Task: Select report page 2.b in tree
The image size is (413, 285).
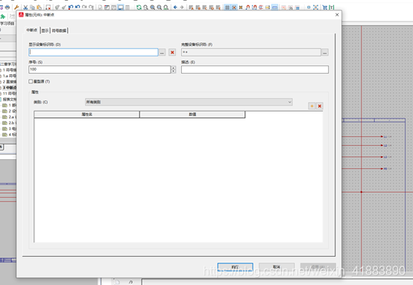Action: tap(10, 123)
